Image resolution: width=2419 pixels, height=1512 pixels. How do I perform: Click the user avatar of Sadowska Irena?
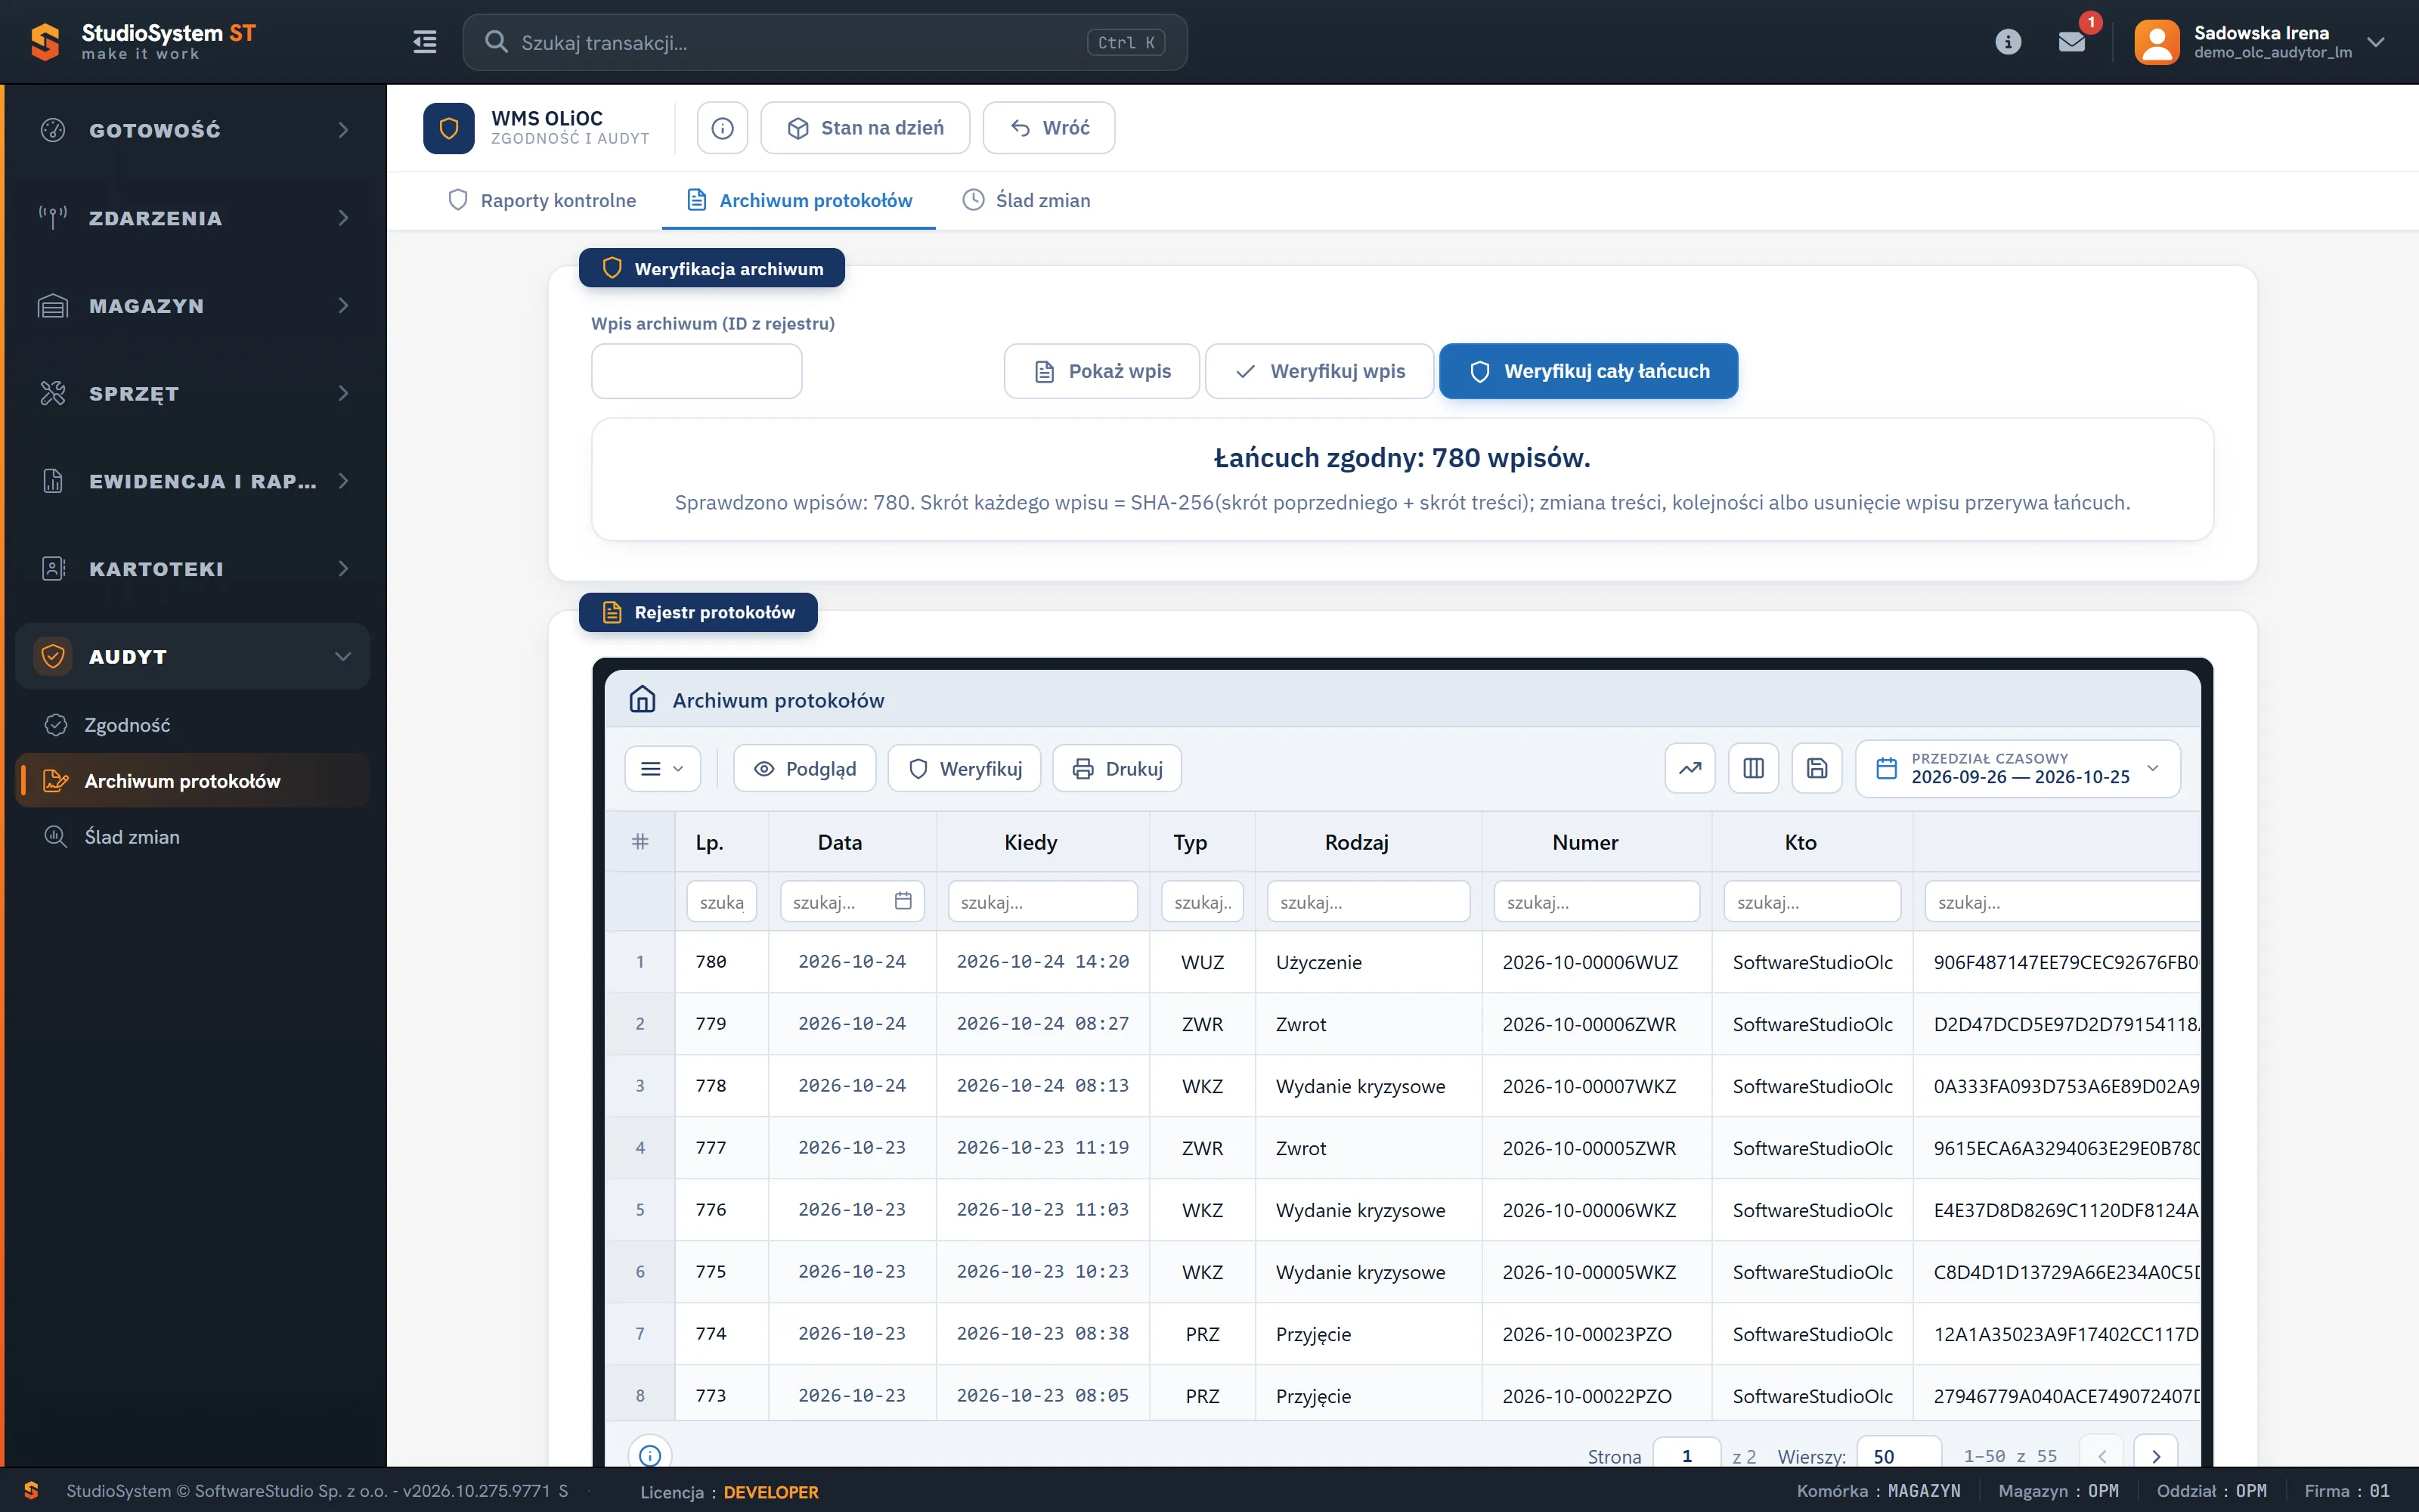tap(2156, 42)
